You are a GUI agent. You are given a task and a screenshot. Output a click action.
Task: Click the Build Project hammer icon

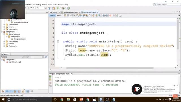[49, 8]
